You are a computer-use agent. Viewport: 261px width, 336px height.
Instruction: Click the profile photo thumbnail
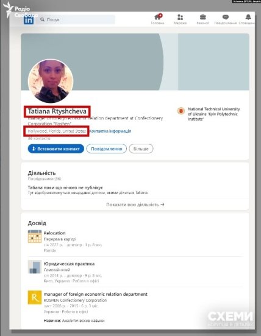(51, 81)
